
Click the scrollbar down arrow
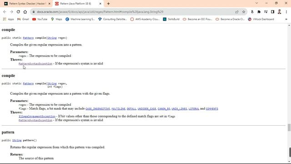click(x=289, y=162)
